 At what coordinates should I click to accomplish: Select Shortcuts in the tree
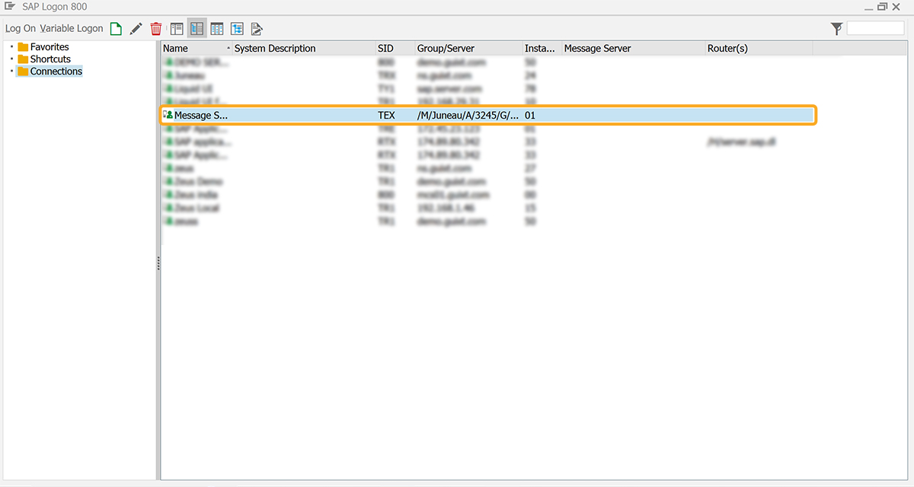point(50,59)
